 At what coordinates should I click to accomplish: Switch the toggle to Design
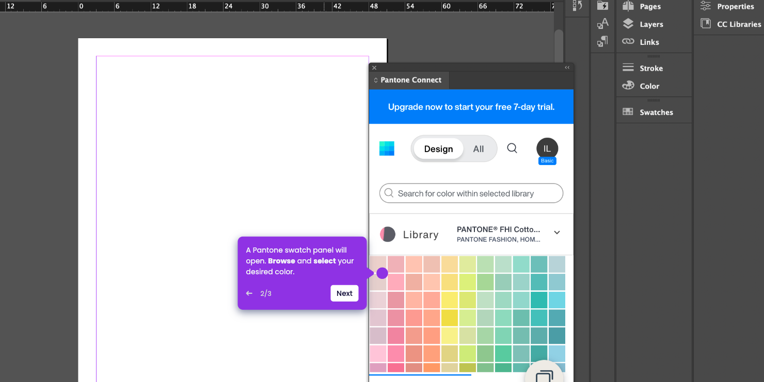pos(438,149)
